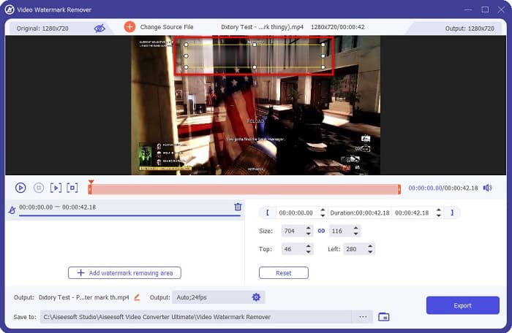
Task: Play the video preview
Action: click(x=20, y=188)
